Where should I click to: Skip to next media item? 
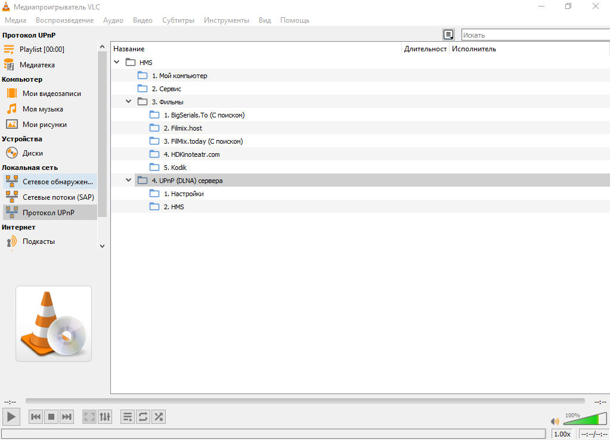[x=67, y=417]
